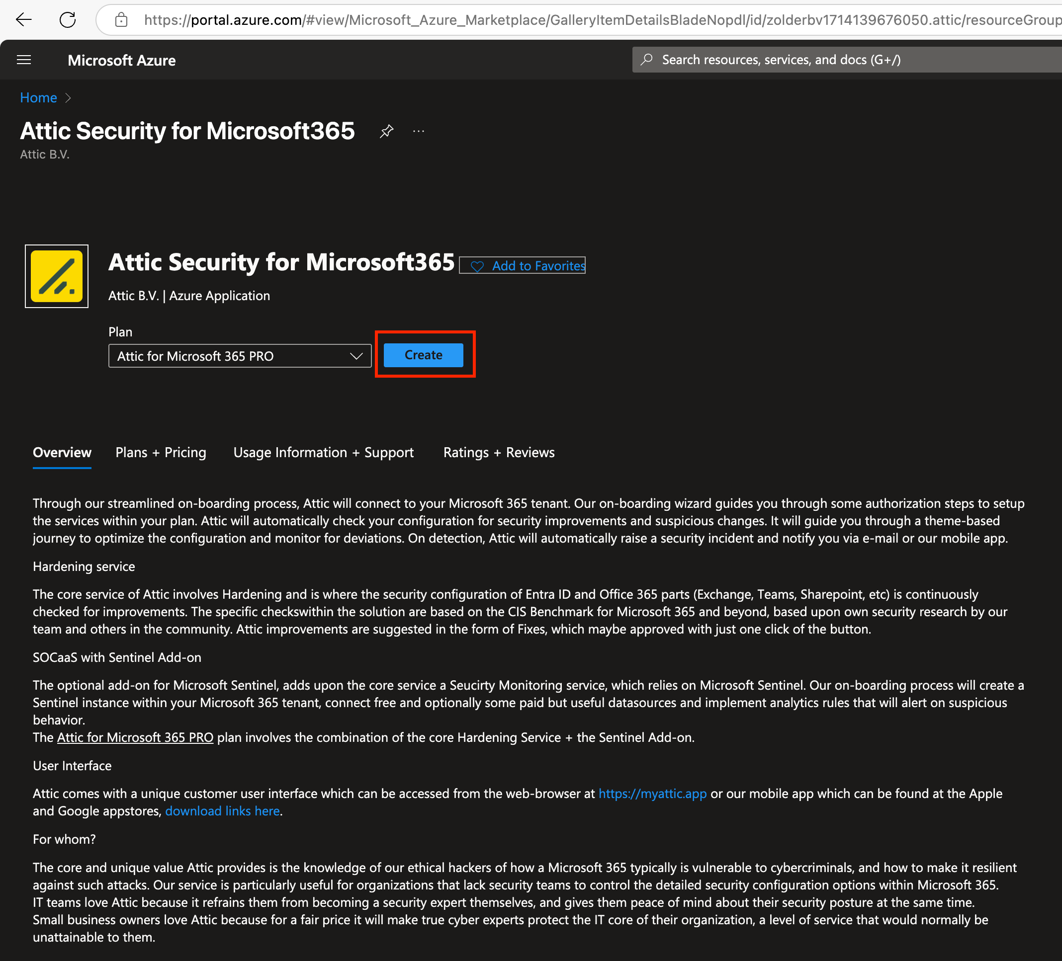Viewport: 1062px width, 961px height.
Task: Open the https://myattic.app link
Action: (653, 794)
